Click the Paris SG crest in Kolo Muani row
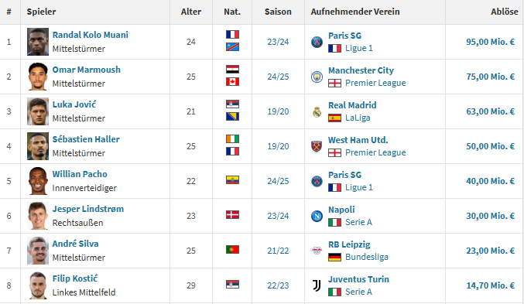This screenshot has height=304, width=524. (317, 42)
